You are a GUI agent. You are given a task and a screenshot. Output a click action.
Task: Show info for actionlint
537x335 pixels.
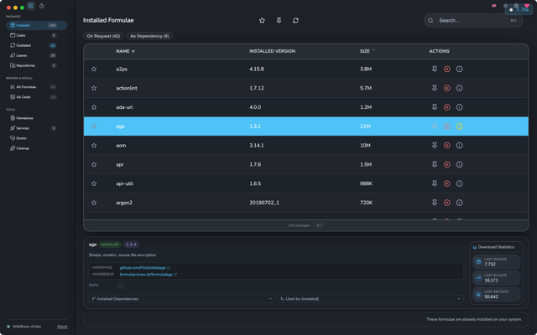(460, 88)
